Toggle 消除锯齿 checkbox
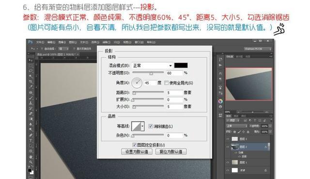Image resolution: width=310 pixels, height=179 pixels. tap(151, 126)
